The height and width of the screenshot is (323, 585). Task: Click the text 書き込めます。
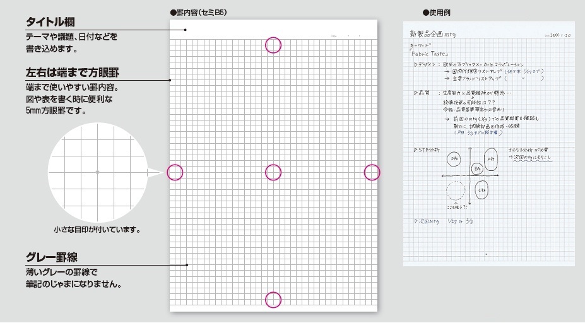(52, 49)
